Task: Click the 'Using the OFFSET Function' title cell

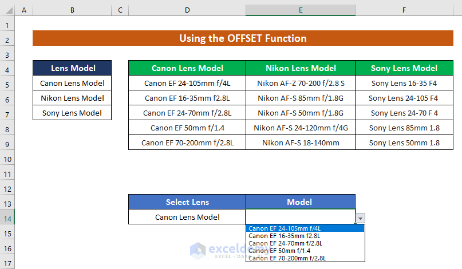Action: pyautogui.click(x=243, y=38)
